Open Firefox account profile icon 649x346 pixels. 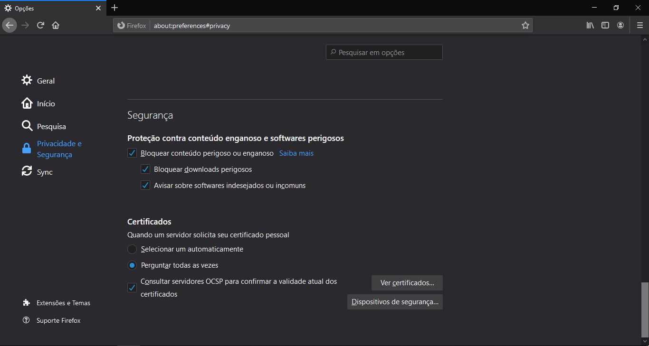(x=620, y=25)
